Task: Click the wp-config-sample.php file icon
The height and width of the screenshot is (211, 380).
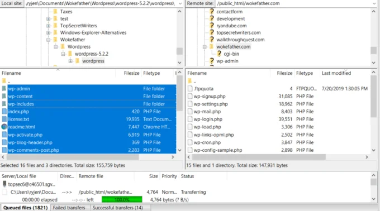Action: 190,150
